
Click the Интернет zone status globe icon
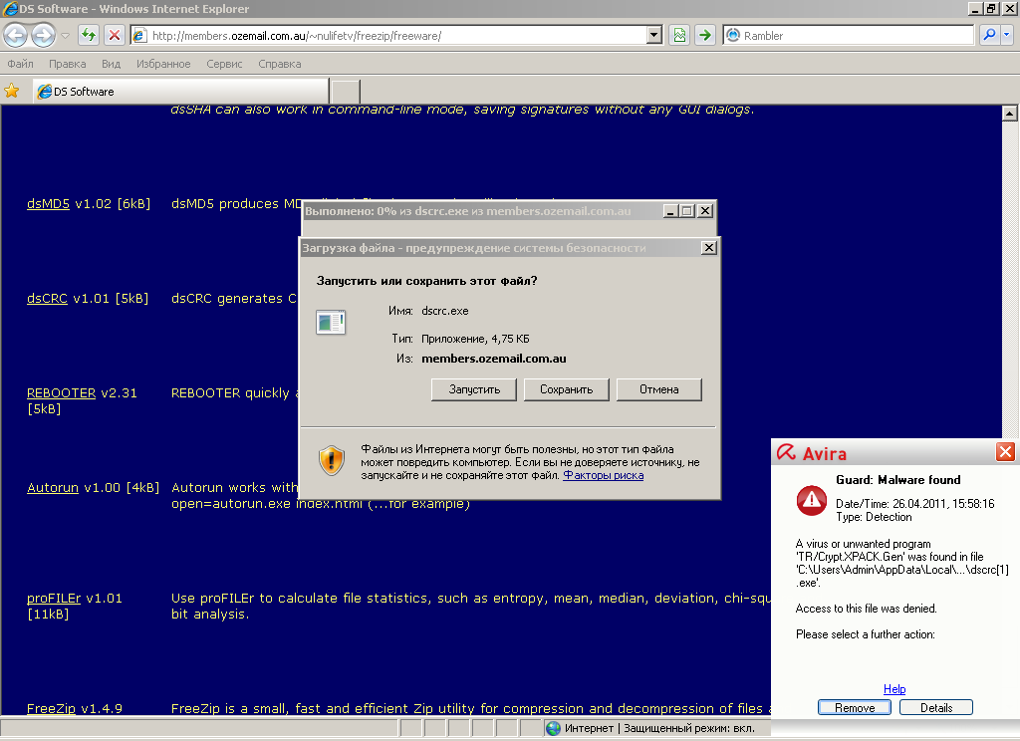[x=553, y=728]
